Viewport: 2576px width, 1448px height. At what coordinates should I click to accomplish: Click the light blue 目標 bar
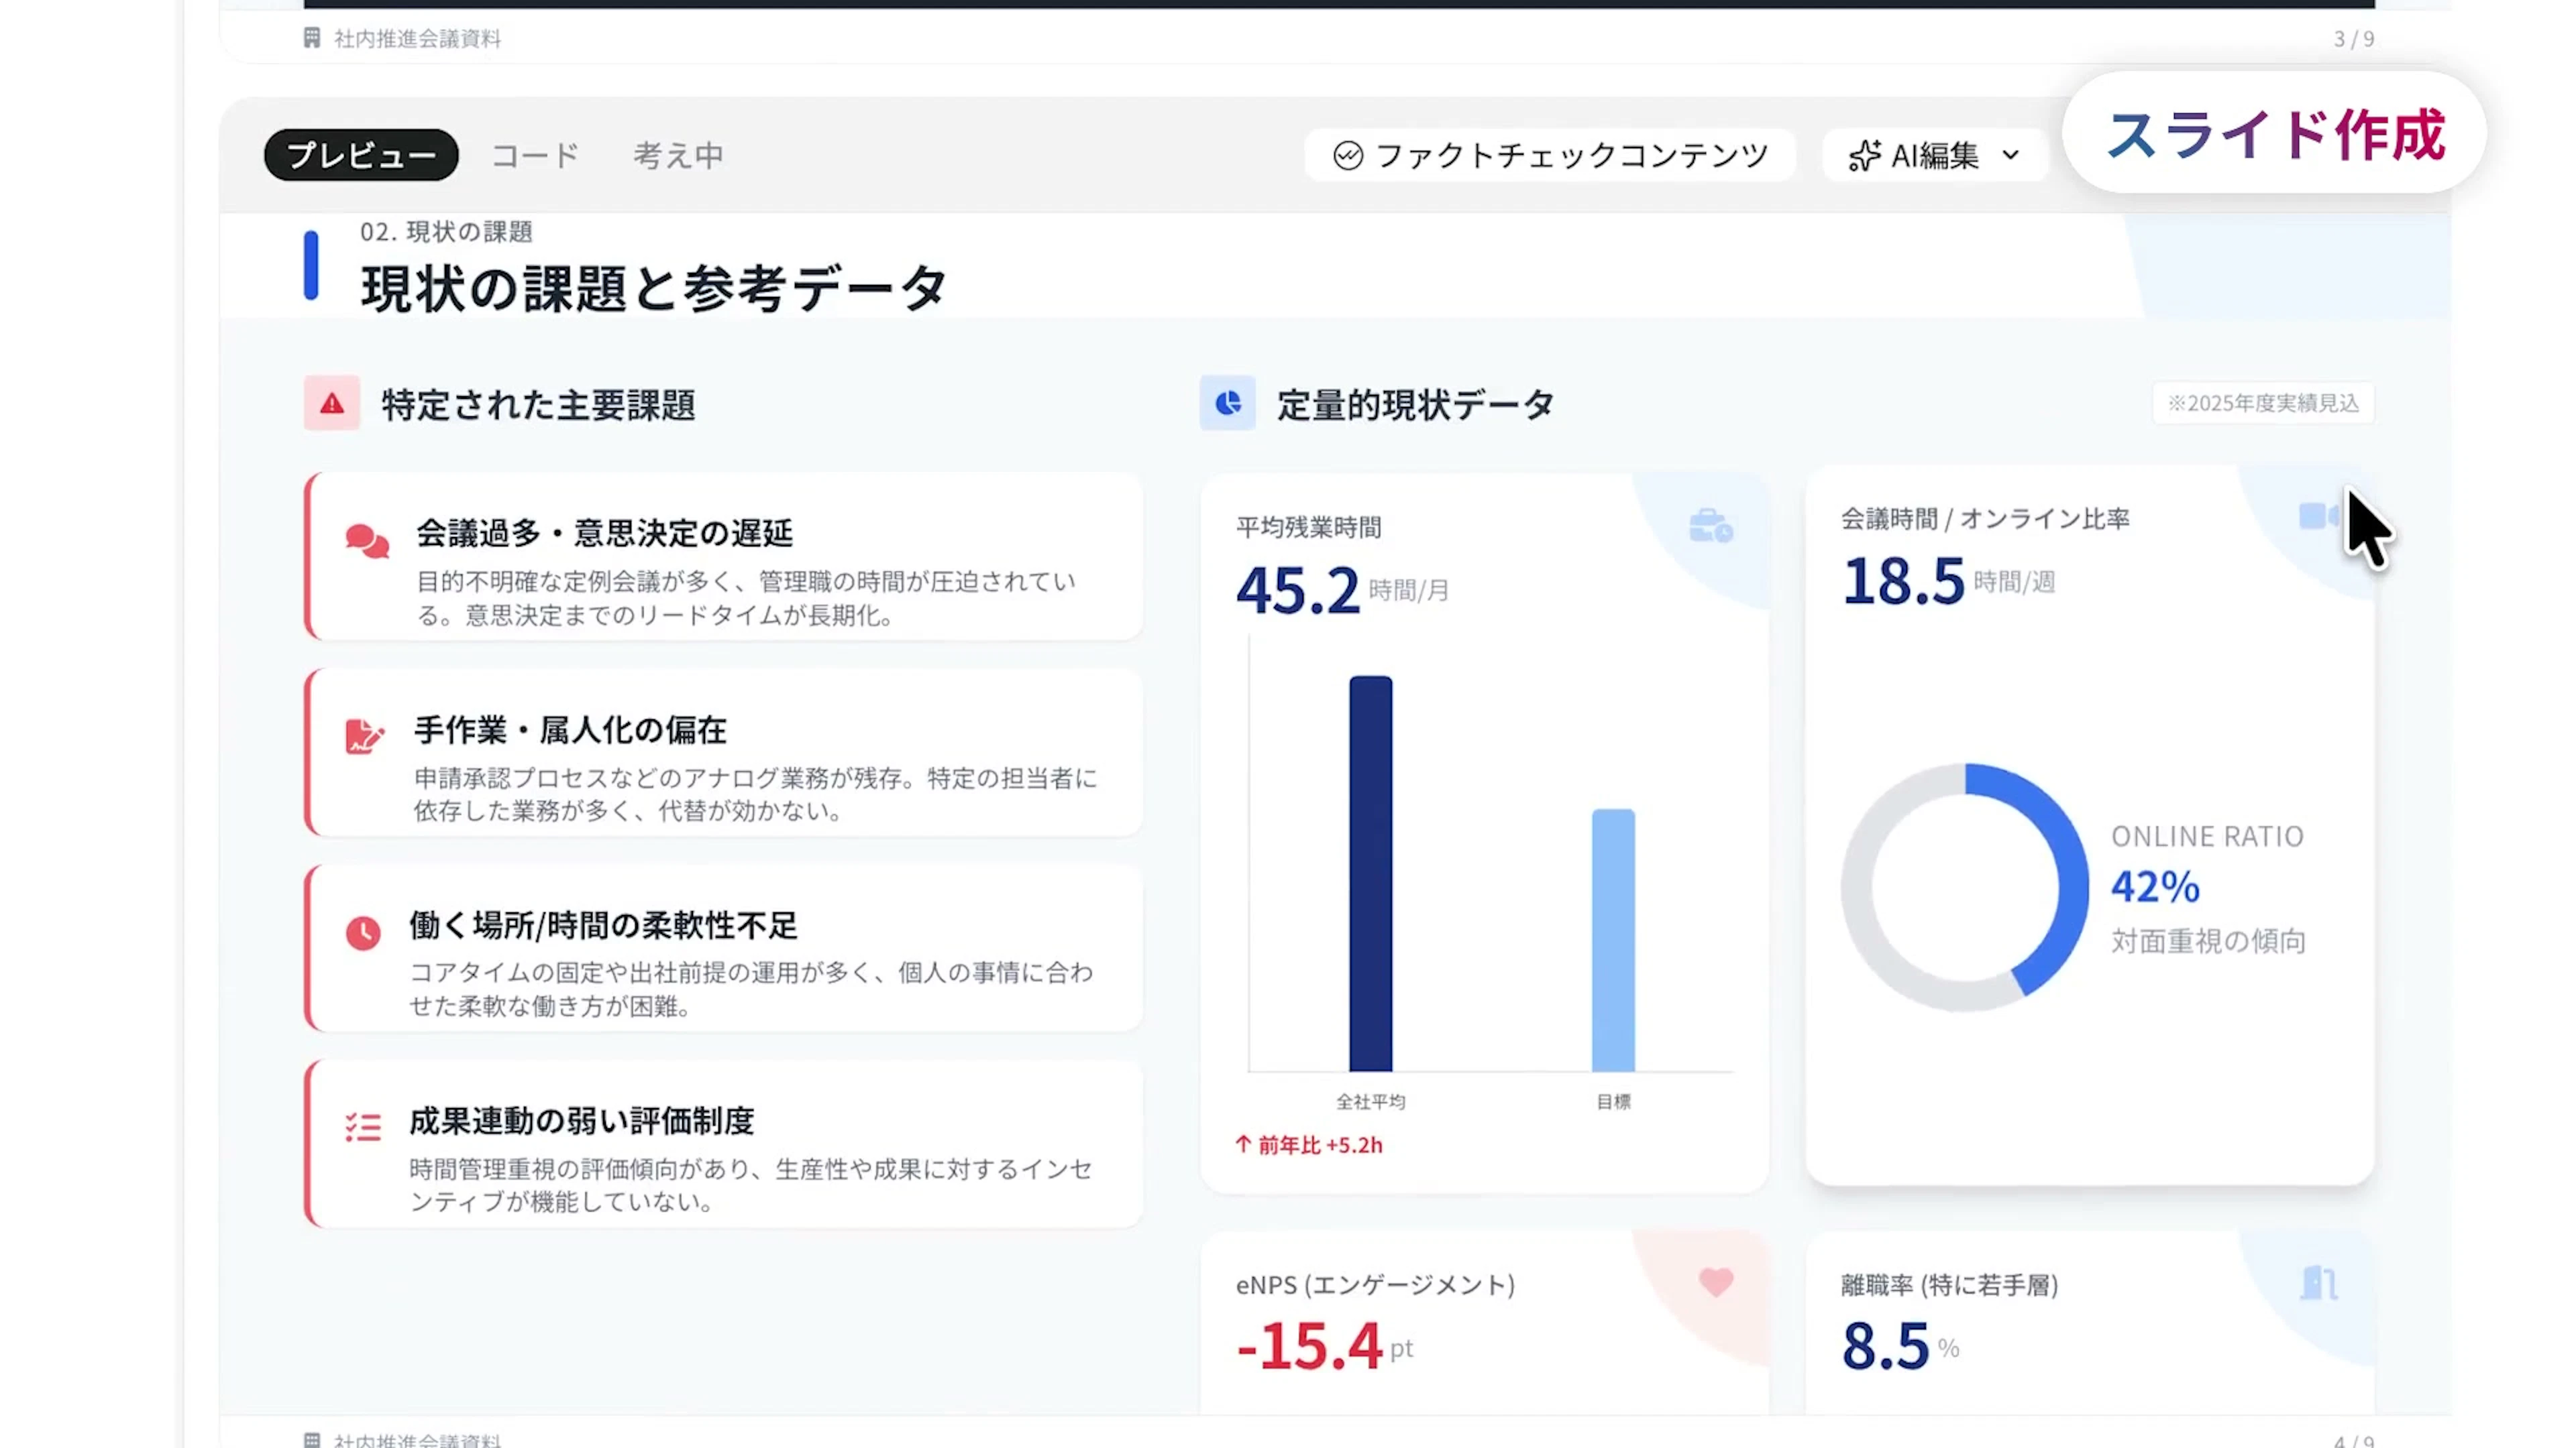pos(1613,939)
